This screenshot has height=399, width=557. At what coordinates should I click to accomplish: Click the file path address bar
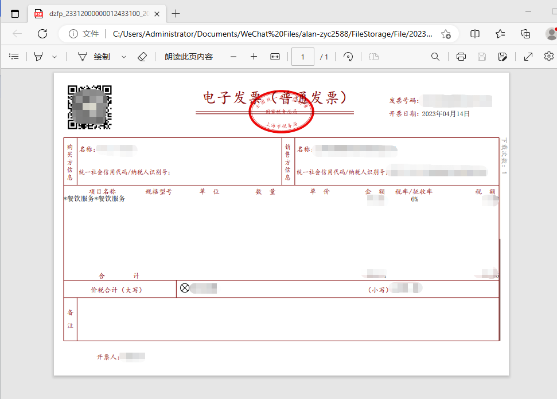[x=272, y=34]
